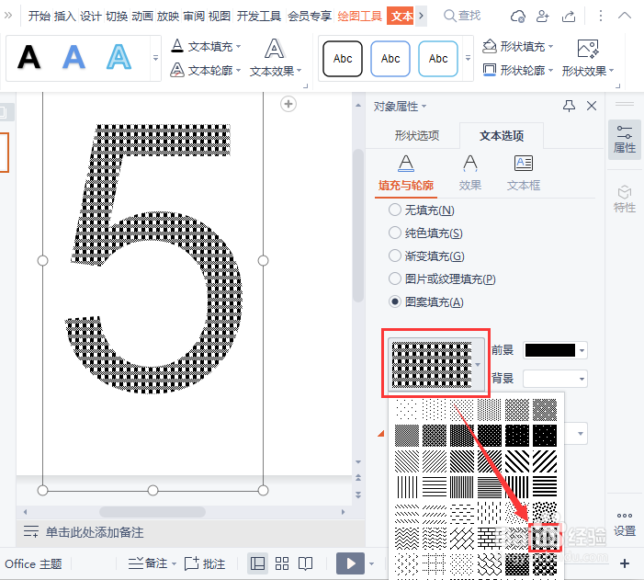The width and height of the screenshot is (644, 580).
Task: Click the Comments (批注) button
Action: point(205,563)
